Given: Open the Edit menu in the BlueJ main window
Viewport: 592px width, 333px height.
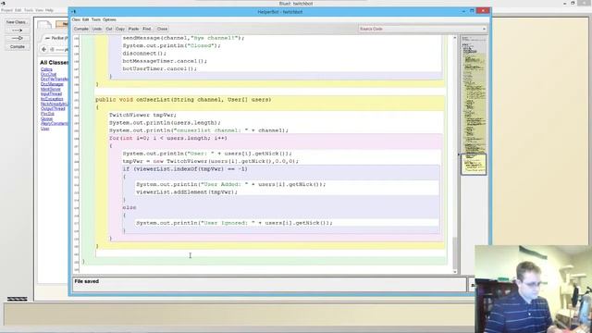Looking at the screenshot, I should click(18, 10).
